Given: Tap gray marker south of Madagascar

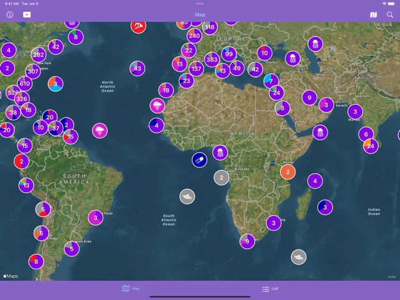Looking at the screenshot, I should click(x=299, y=257).
